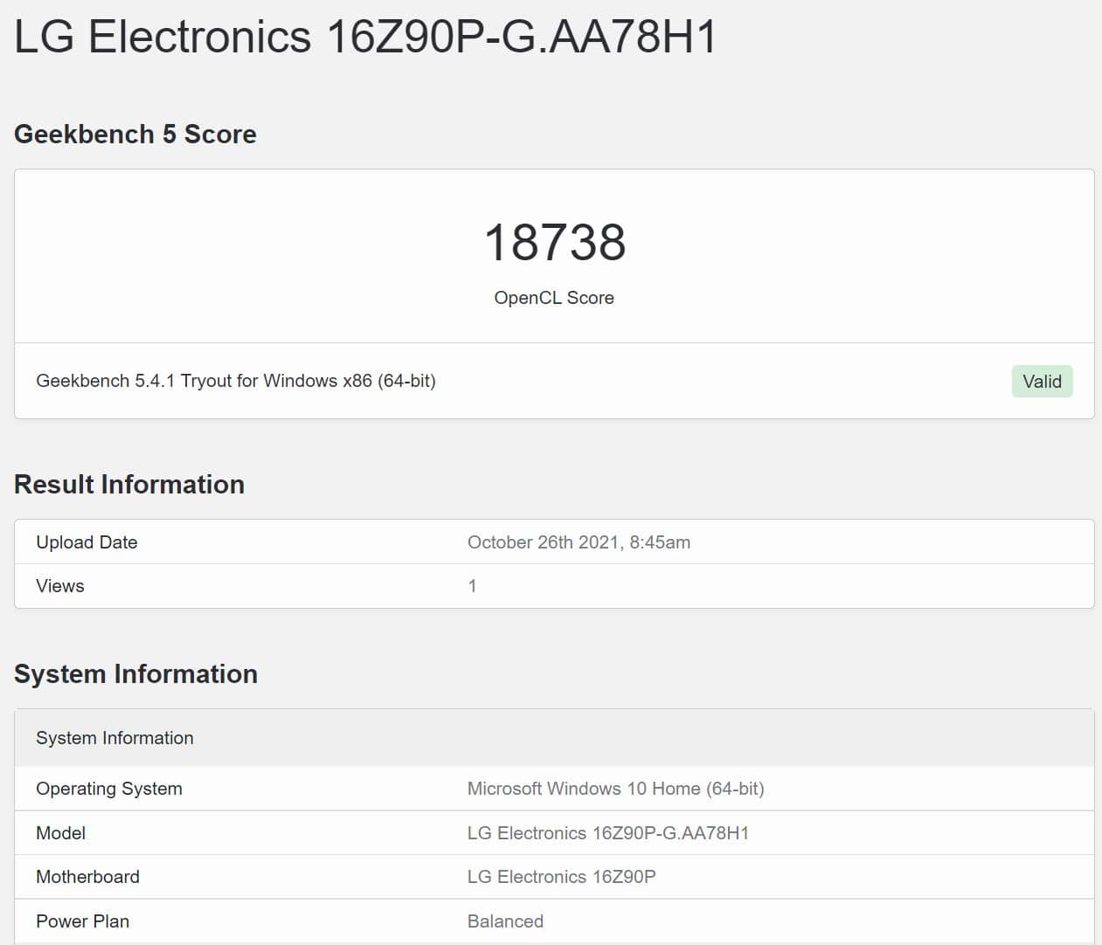1102x945 pixels.
Task: Click the Views count value 1
Action: pos(472,586)
